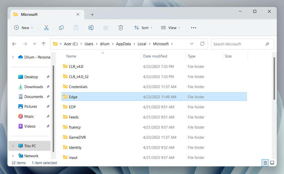Open the Sort dropdown menu
The height and width of the screenshot is (174, 284).
pos(143,28)
